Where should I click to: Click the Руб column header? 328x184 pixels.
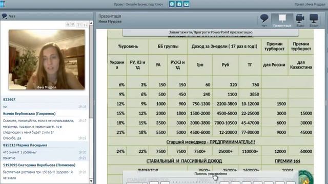[x=225, y=65]
